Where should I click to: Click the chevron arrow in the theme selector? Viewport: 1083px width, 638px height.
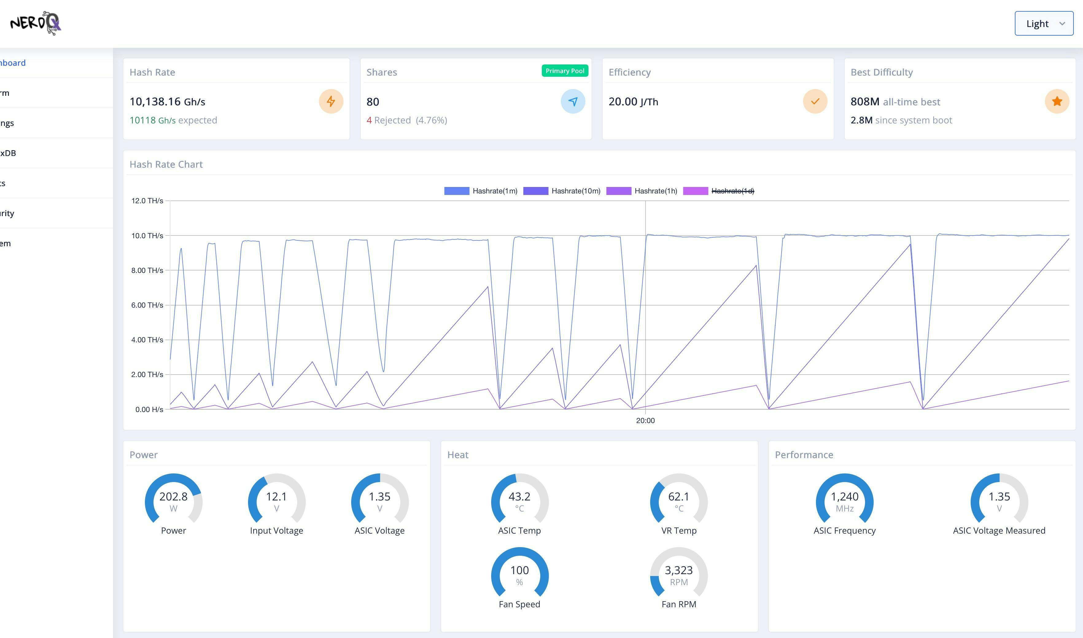coord(1062,24)
